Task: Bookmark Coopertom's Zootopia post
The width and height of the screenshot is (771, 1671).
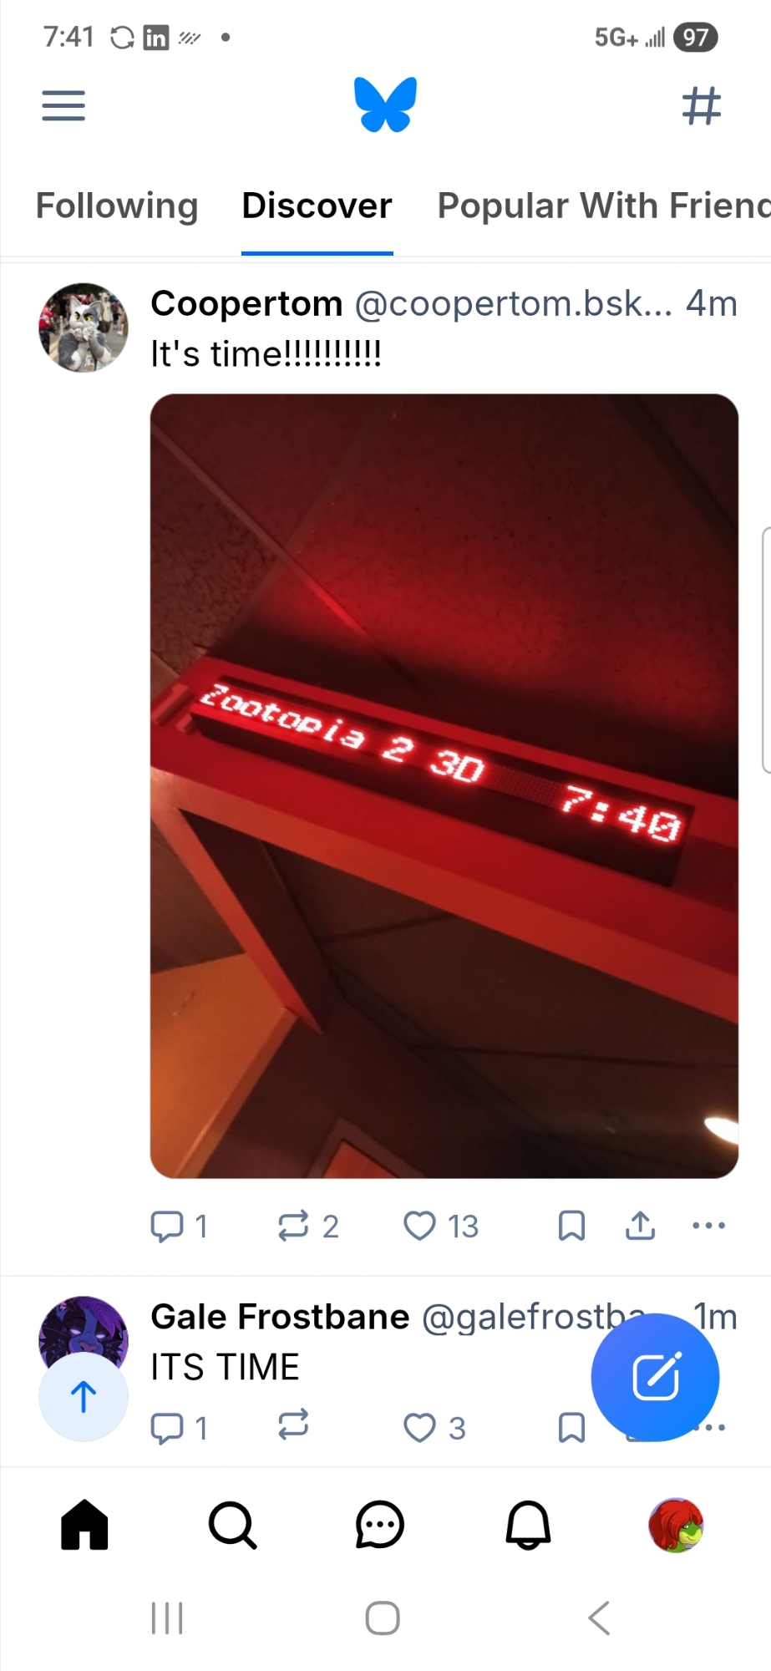Action: (571, 1226)
